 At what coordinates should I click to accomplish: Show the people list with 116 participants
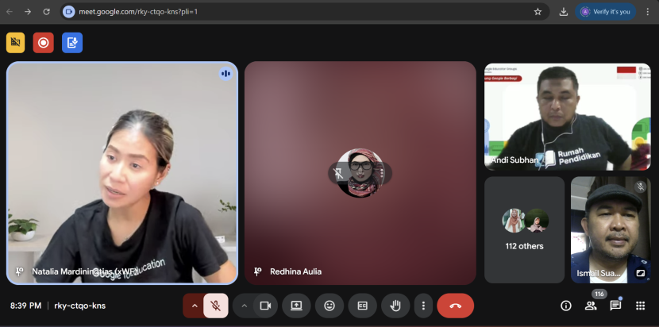[x=591, y=306]
